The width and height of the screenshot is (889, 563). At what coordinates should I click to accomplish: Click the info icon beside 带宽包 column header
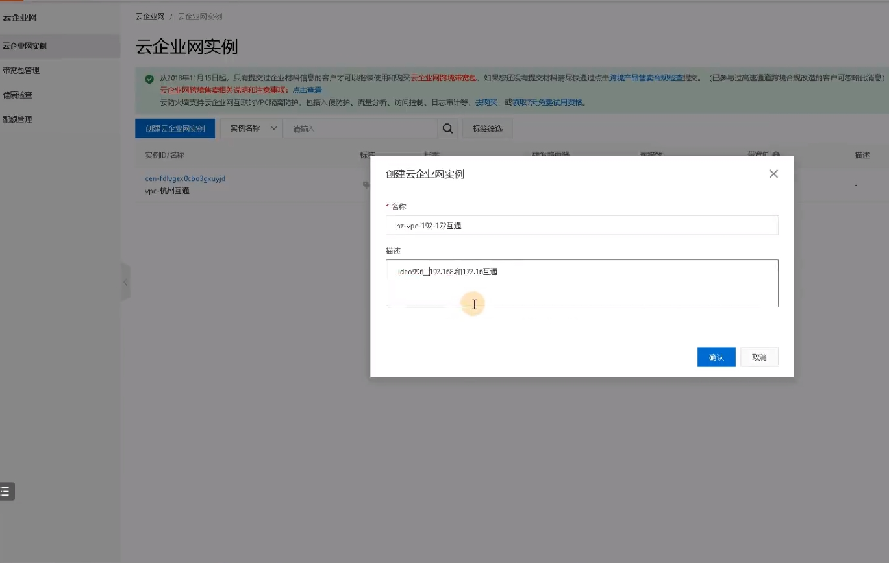(x=777, y=154)
